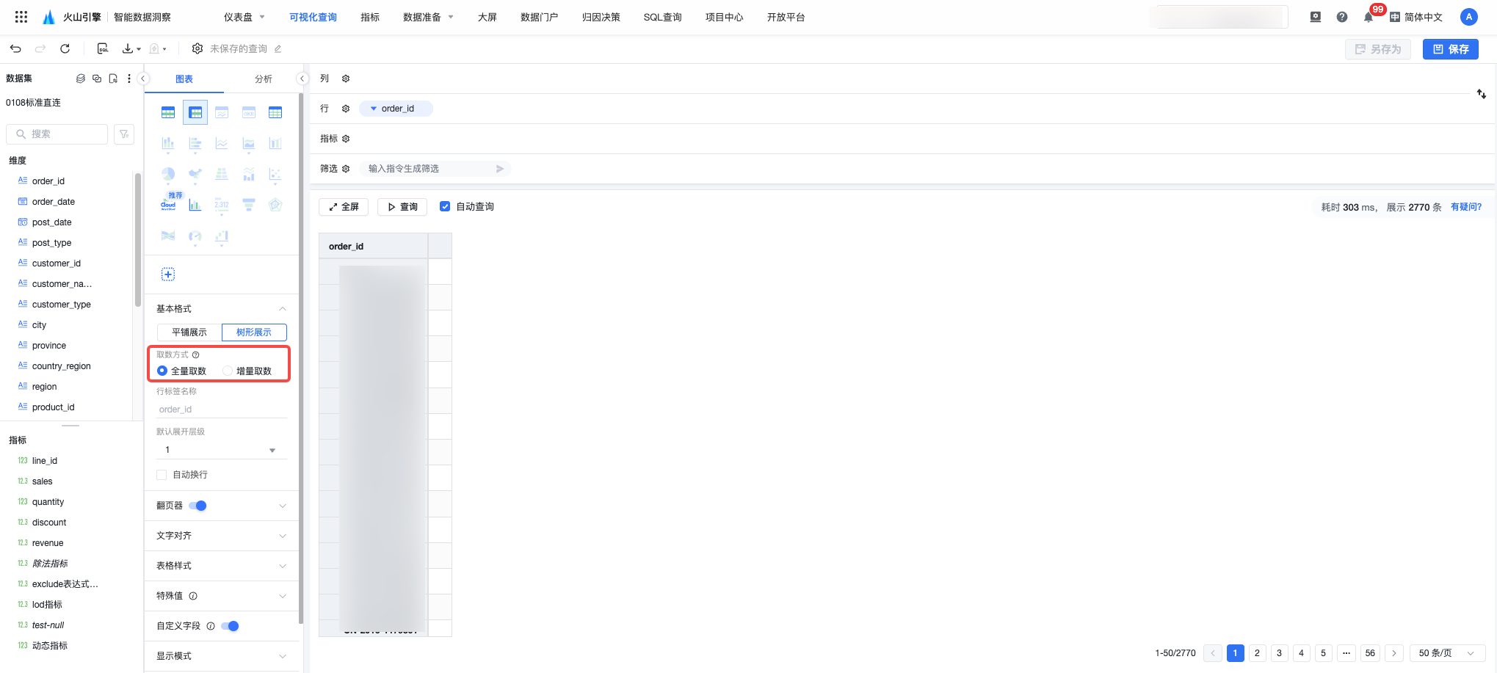
Task: Select the scatter plot chart icon
Action: pyautogui.click(x=275, y=174)
